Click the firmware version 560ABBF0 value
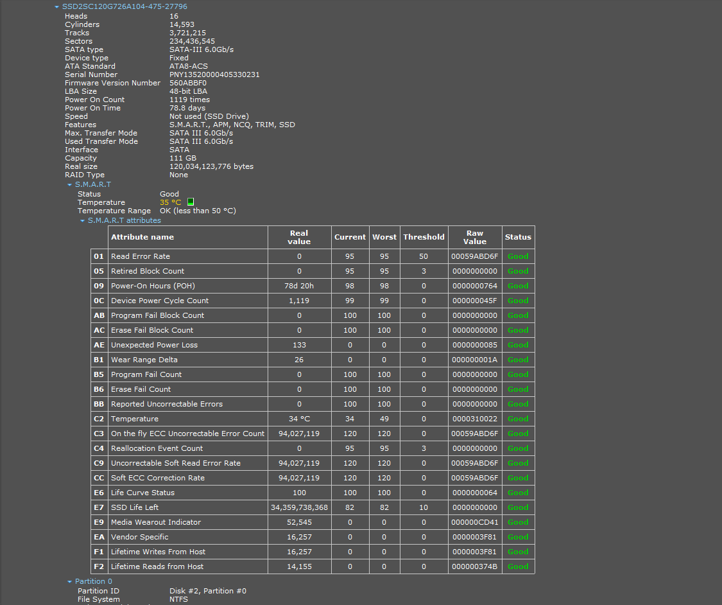 (188, 82)
